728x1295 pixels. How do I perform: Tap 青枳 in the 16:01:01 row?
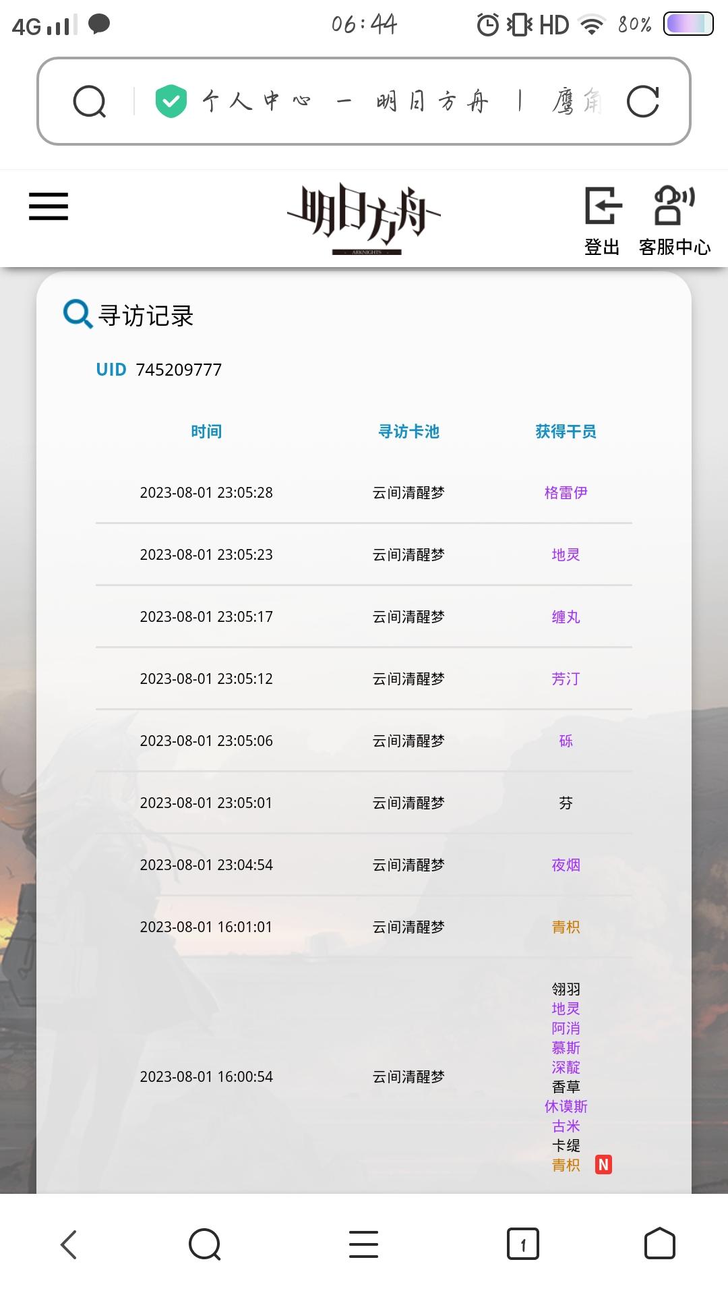click(x=566, y=927)
